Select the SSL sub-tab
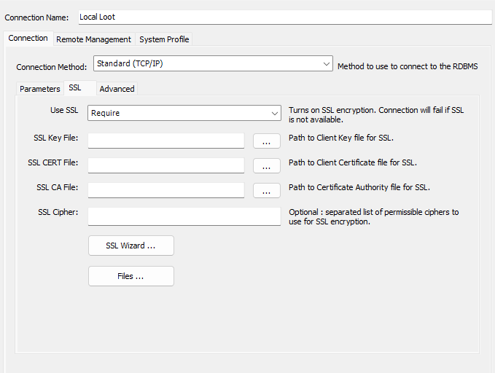495x373 pixels. (80, 87)
